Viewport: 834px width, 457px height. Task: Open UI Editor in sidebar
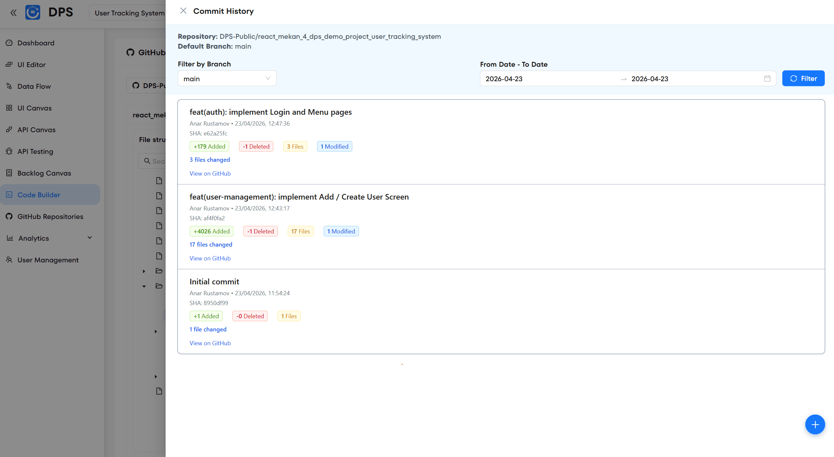pos(50,64)
